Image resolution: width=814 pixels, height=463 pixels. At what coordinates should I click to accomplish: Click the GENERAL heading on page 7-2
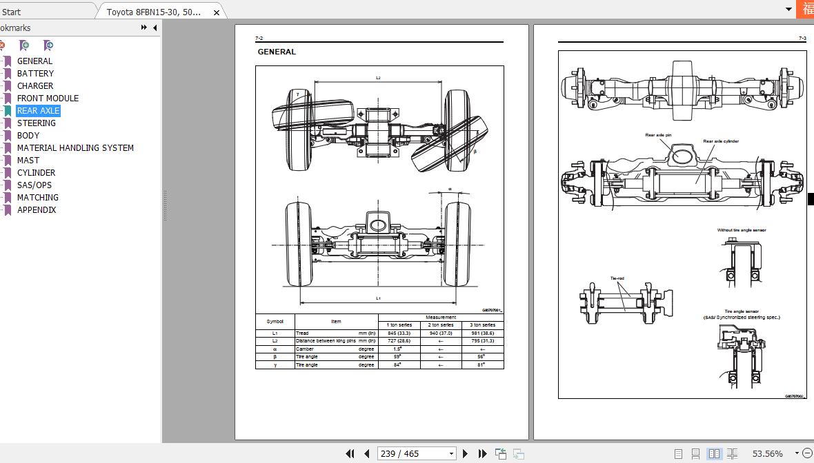[x=277, y=52]
